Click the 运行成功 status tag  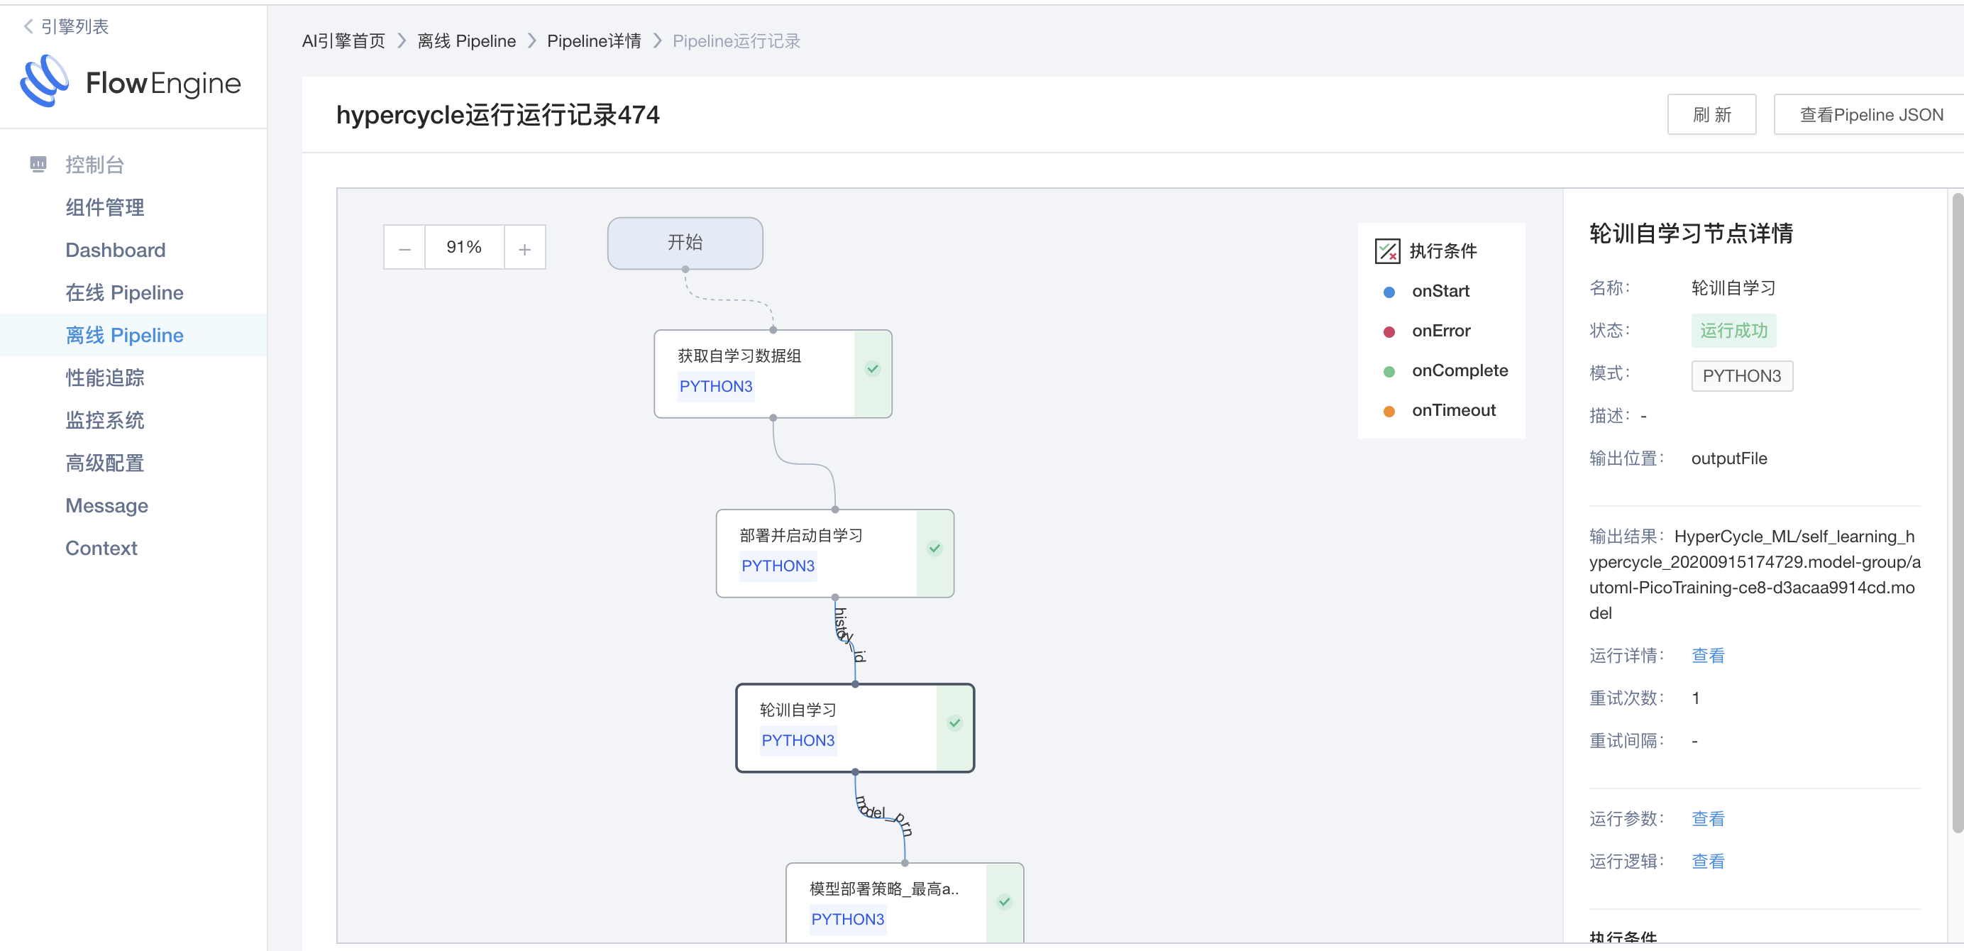pos(1733,331)
